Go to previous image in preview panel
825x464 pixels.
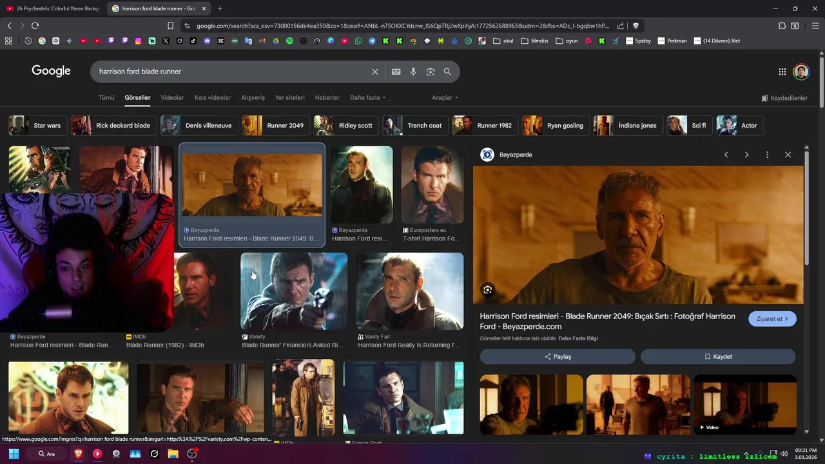(x=726, y=155)
